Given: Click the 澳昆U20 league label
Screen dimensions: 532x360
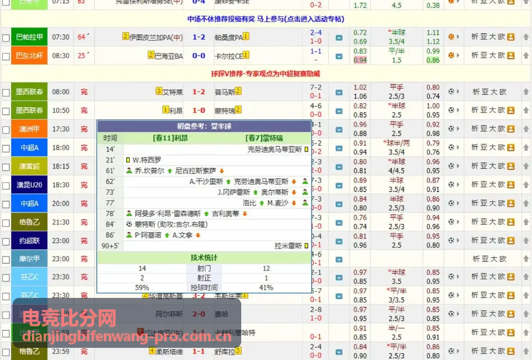Looking at the screenshot, I should [x=29, y=185].
